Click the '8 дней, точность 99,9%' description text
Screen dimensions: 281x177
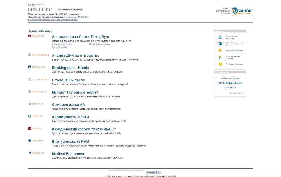[95, 60]
